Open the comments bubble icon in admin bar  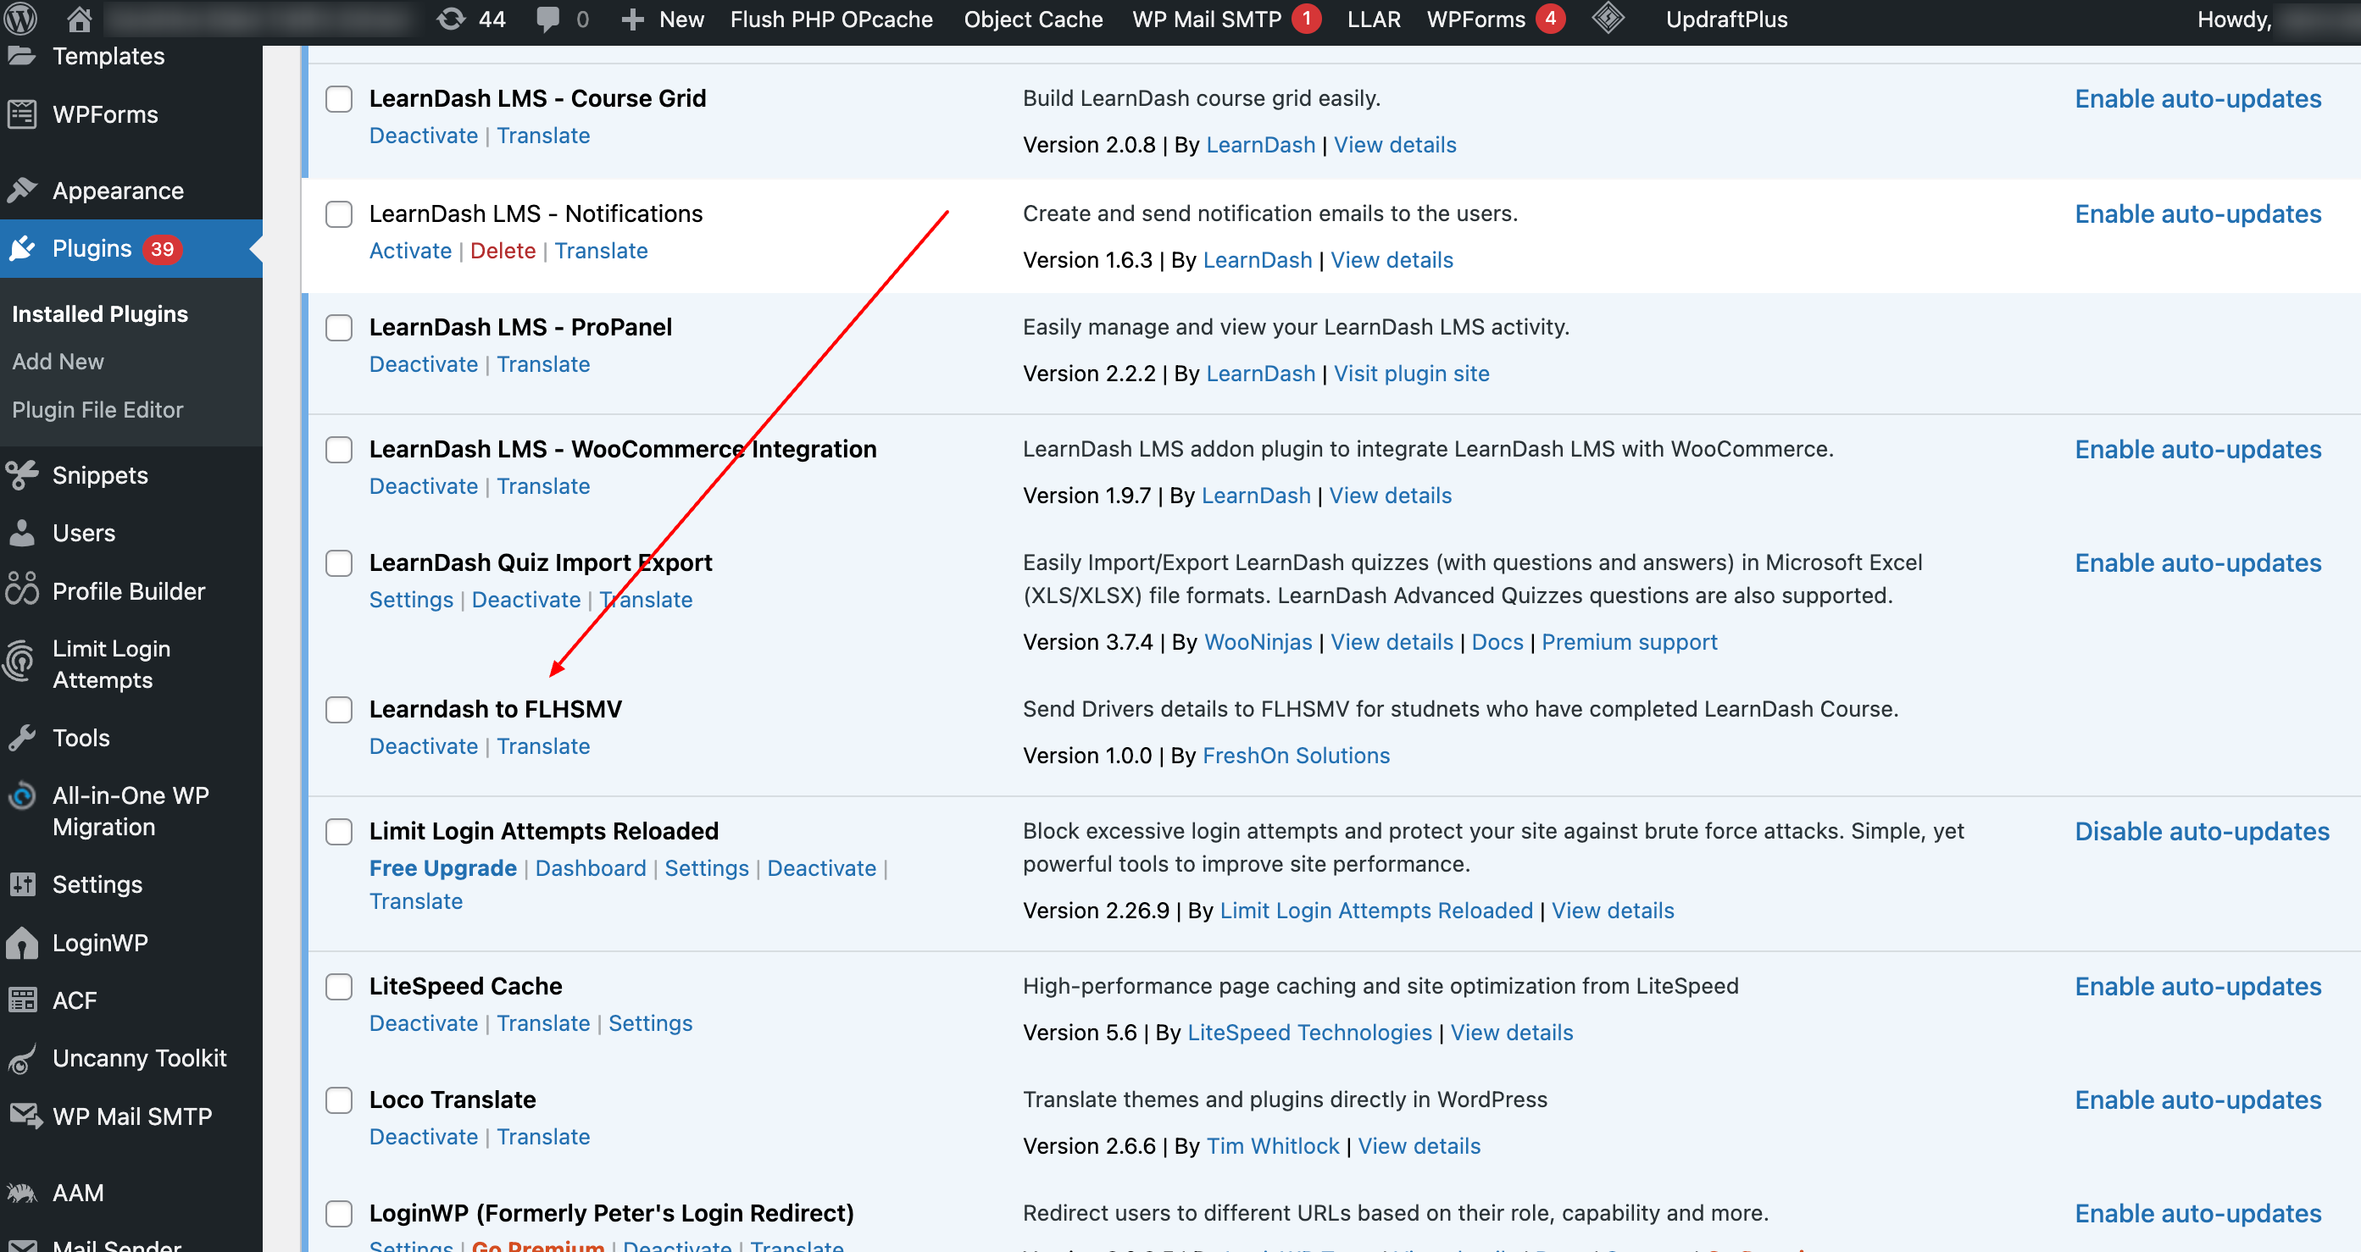click(547, 19)
